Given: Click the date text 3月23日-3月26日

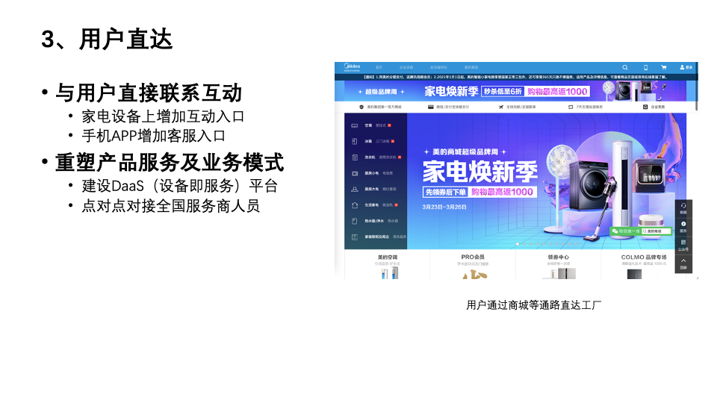Looking at the screenshot, I should tap(444, 207).
